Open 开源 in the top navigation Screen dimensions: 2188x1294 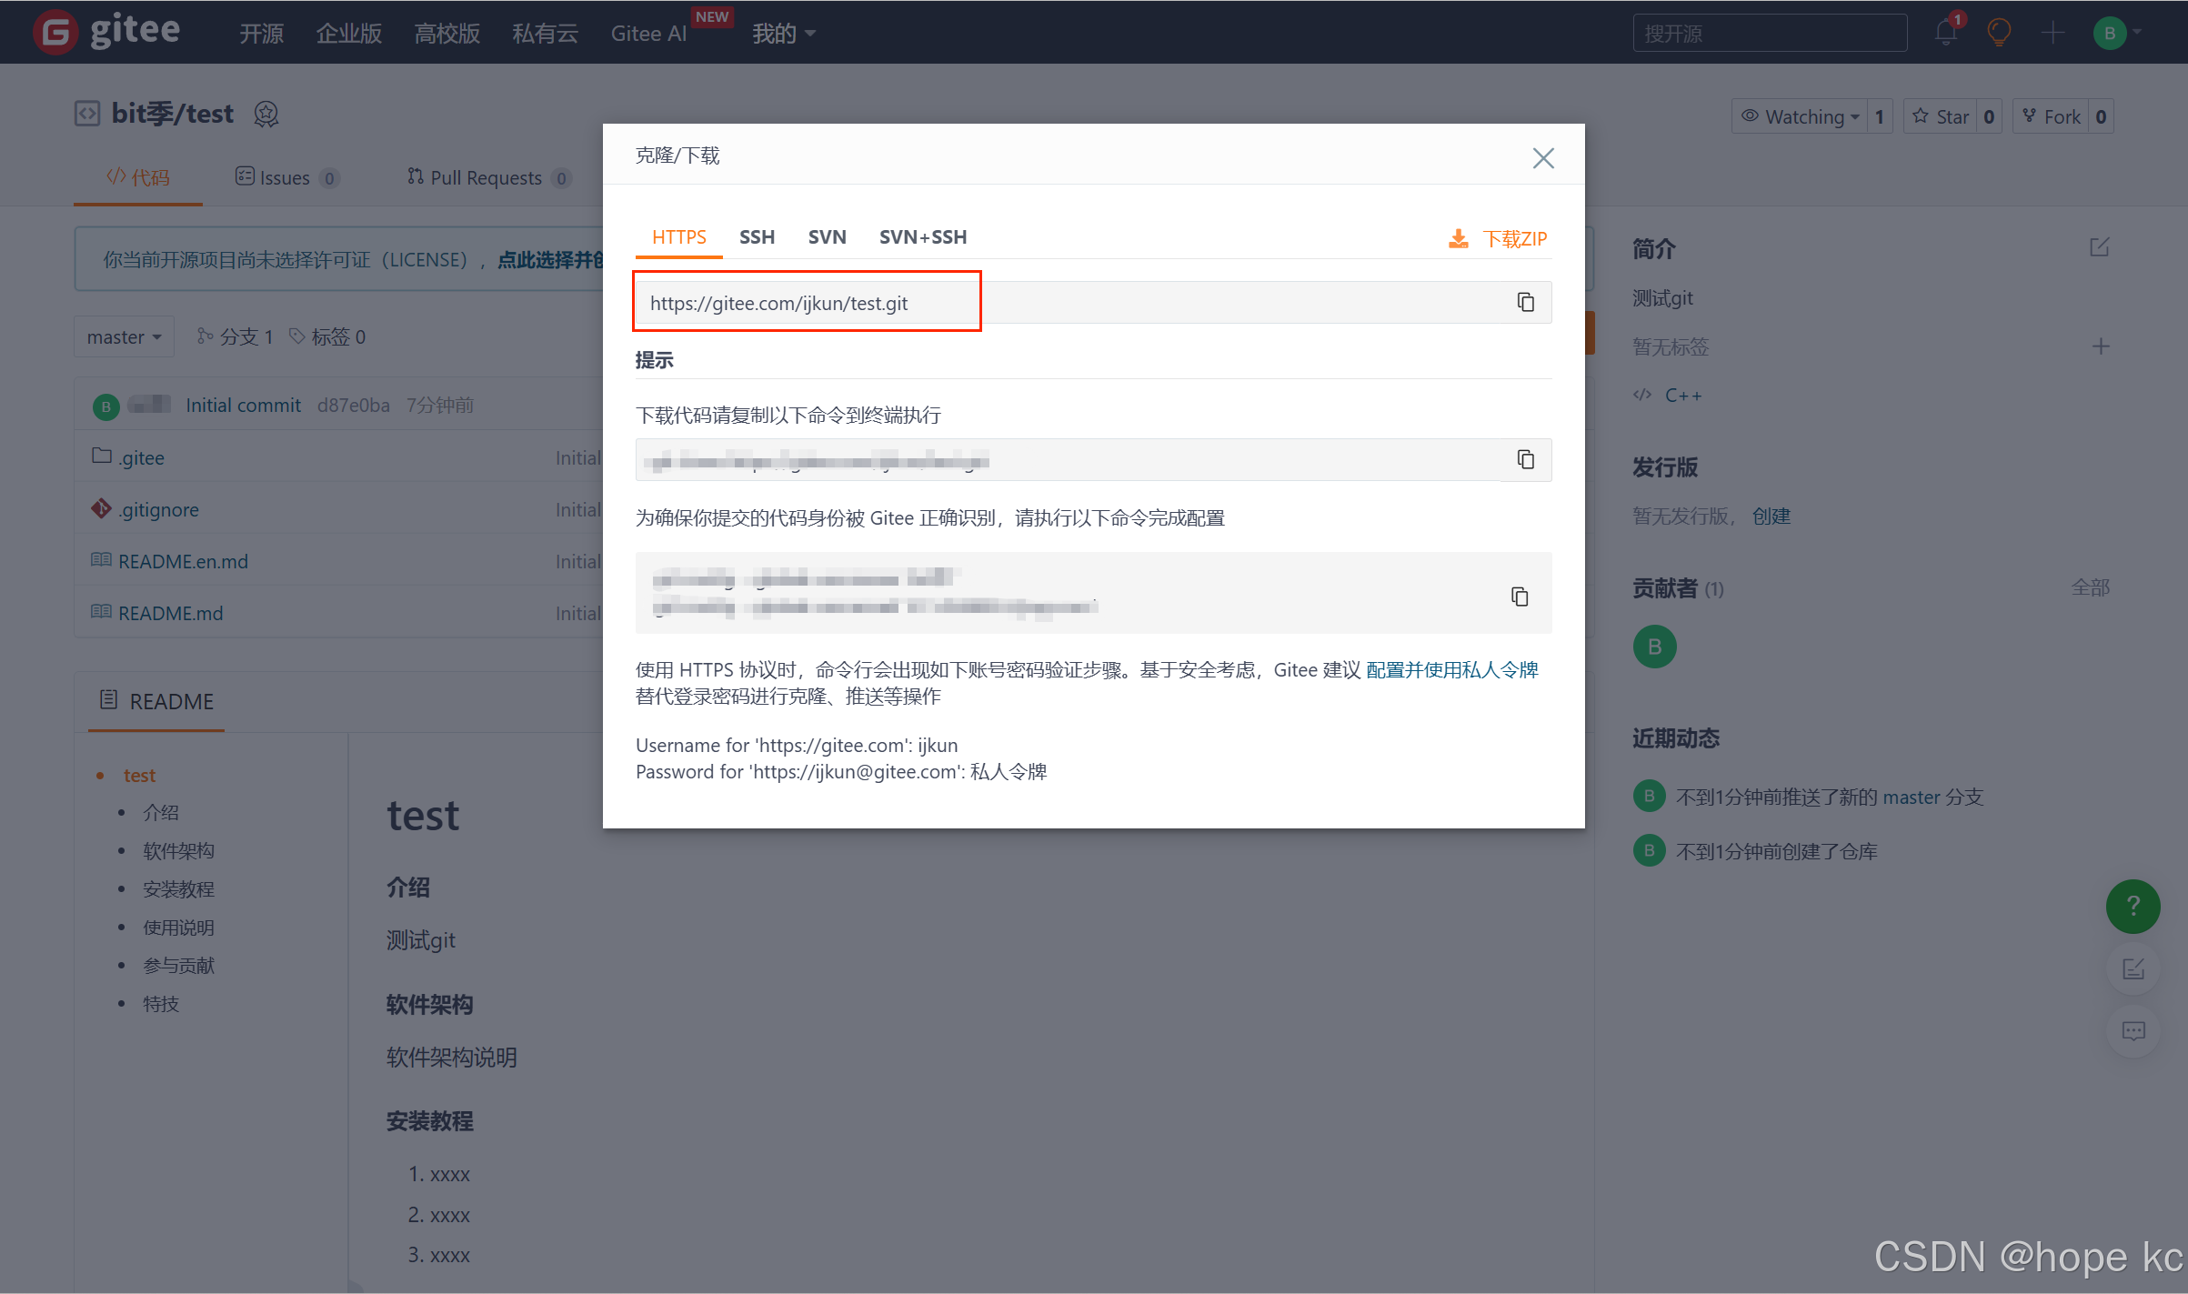262,33
